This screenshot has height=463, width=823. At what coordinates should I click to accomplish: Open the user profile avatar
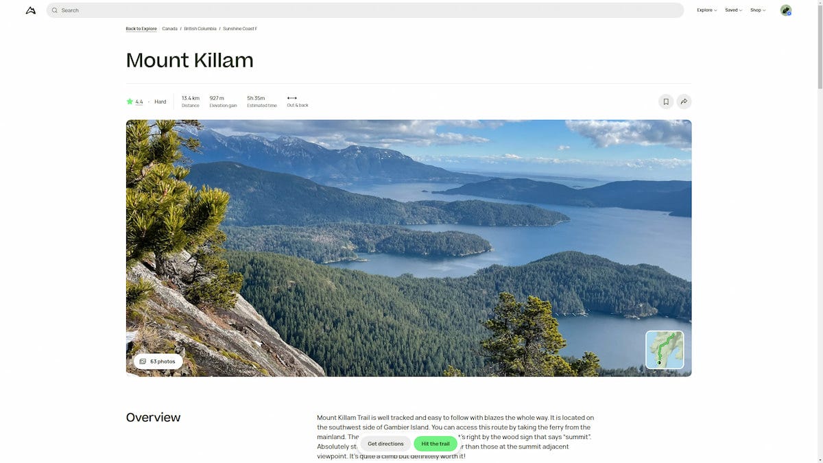(x=786, y=10)
